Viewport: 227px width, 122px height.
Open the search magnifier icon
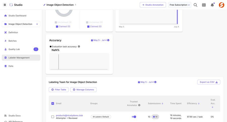[195, 5]
